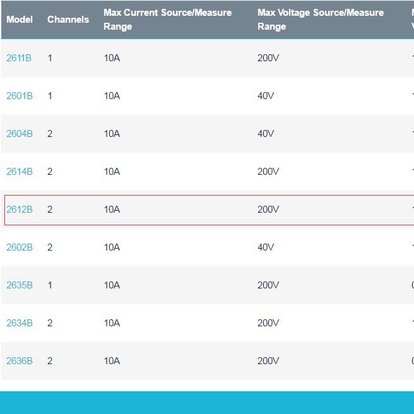Select the 200V cell in 2612B row
414x414 pixels.
pyautogui.click(x=268, y=210)
